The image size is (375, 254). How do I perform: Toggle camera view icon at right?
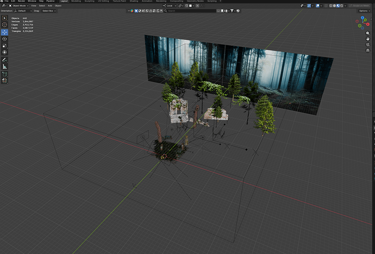click(368, 45)
